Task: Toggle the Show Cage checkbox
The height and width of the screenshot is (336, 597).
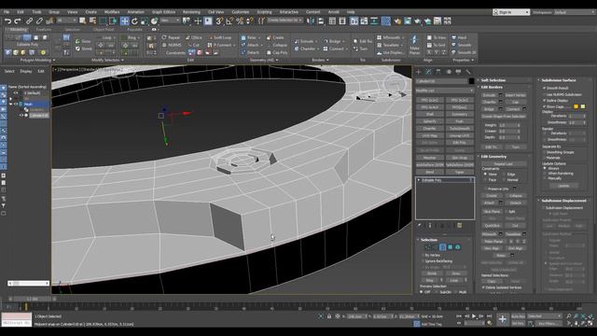Action: [545, 106]
